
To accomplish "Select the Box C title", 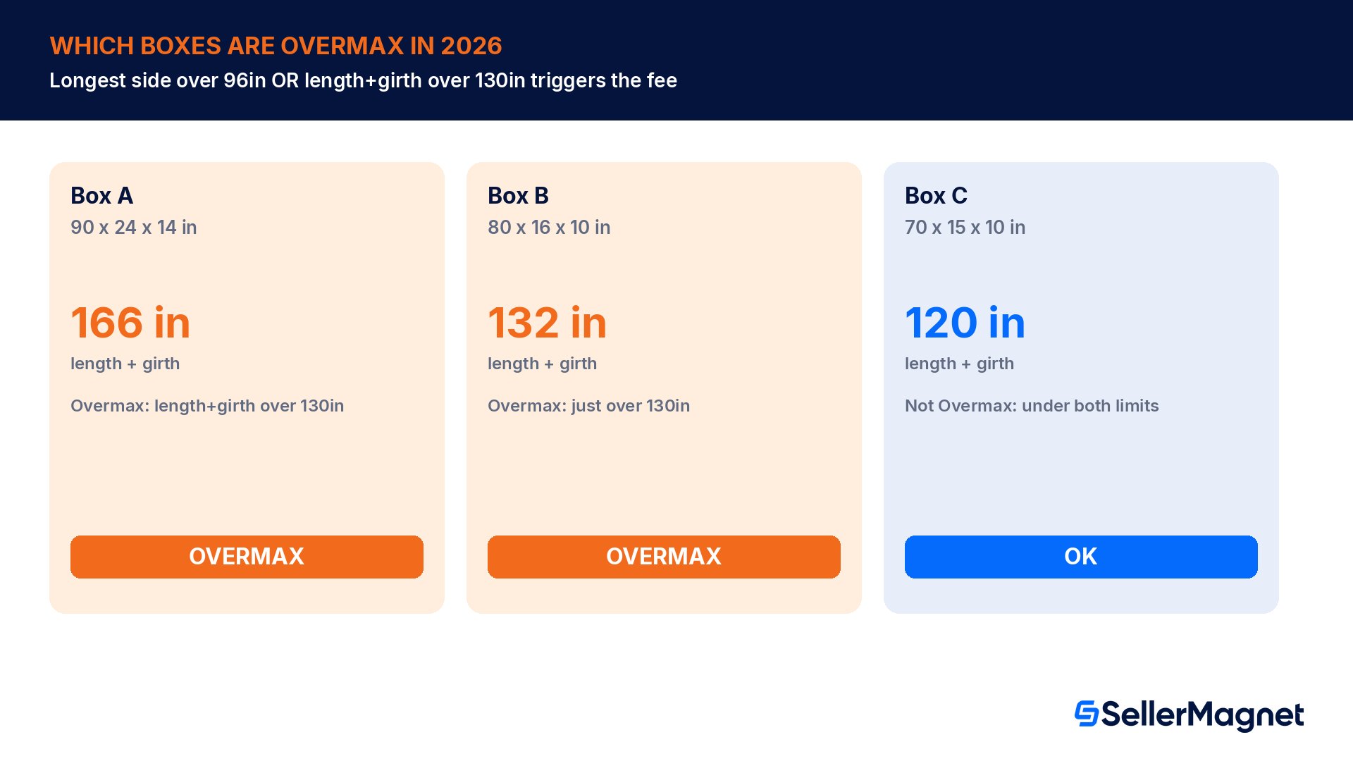I will pyautogui.click(x=936, y=195).
